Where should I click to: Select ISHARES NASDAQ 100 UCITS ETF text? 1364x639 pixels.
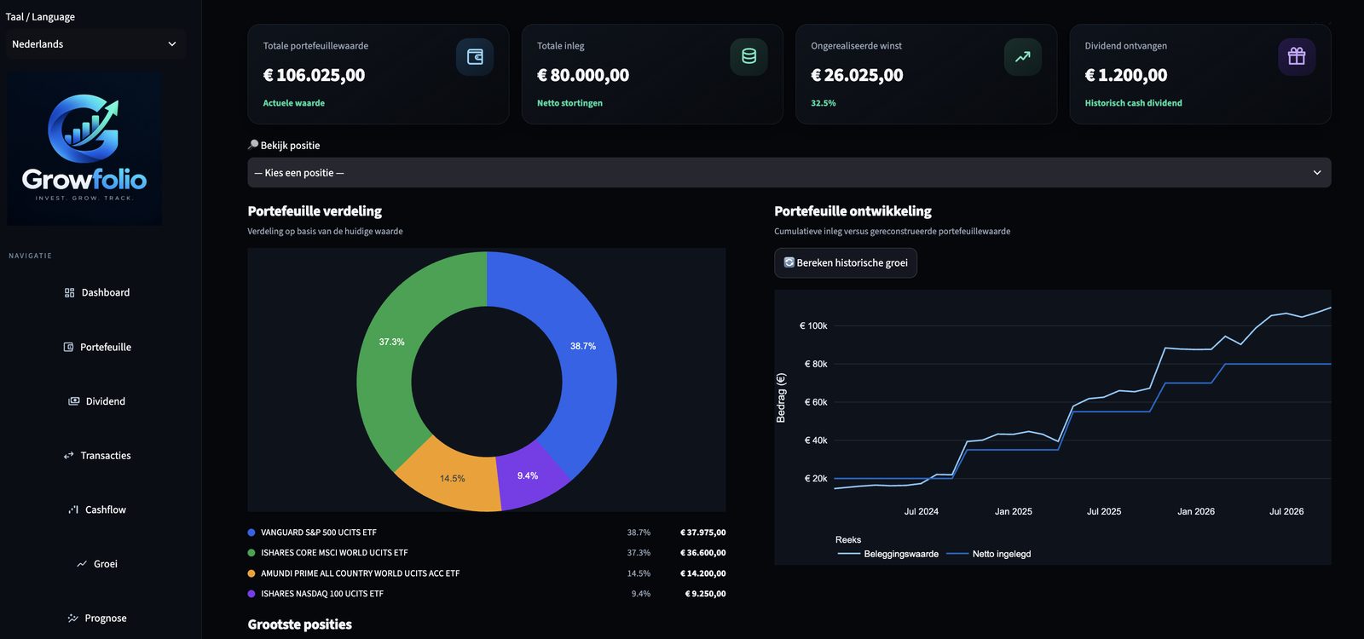click(x=322, y=594)
